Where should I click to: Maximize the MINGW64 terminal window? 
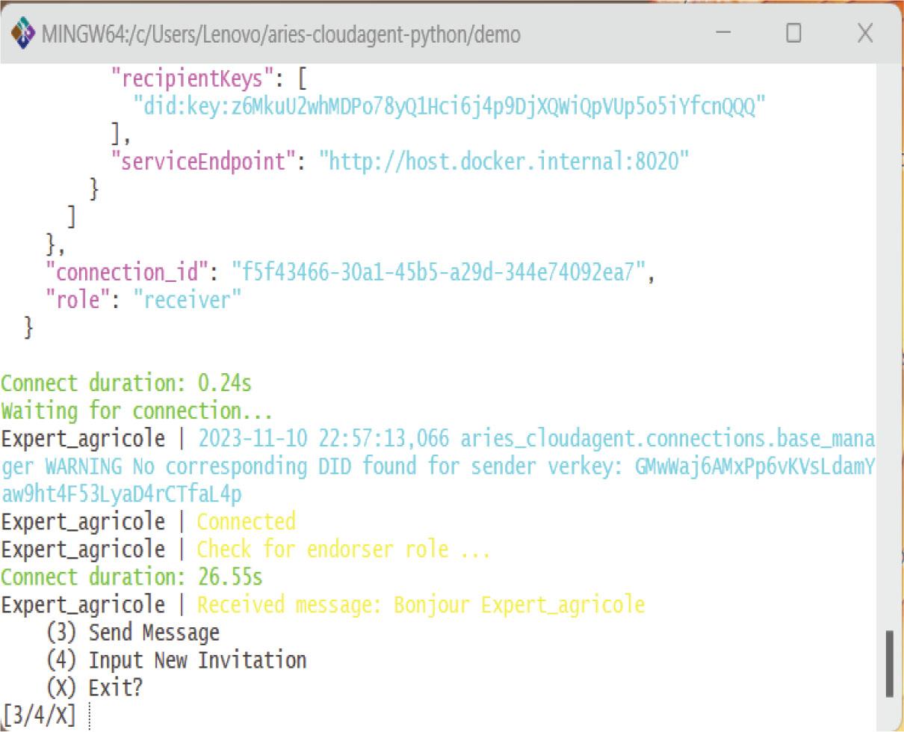coord(793,34)
